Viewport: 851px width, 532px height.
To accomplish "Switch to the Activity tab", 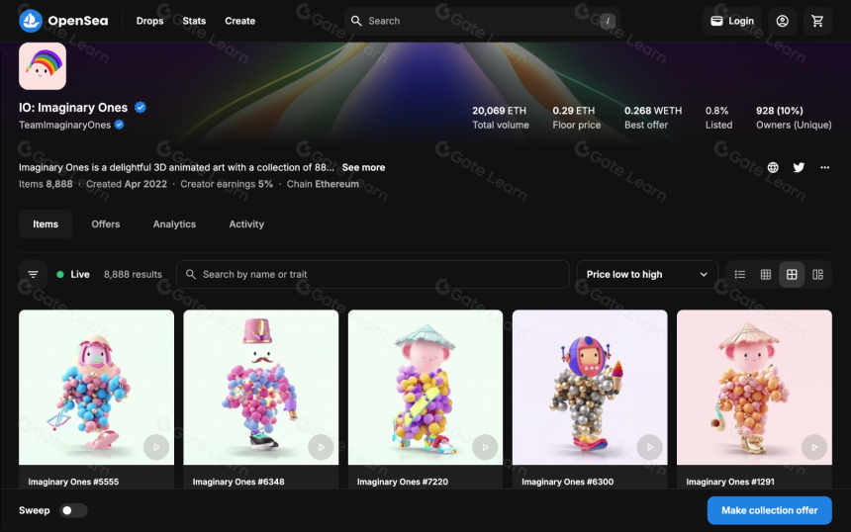I will 246,223.
